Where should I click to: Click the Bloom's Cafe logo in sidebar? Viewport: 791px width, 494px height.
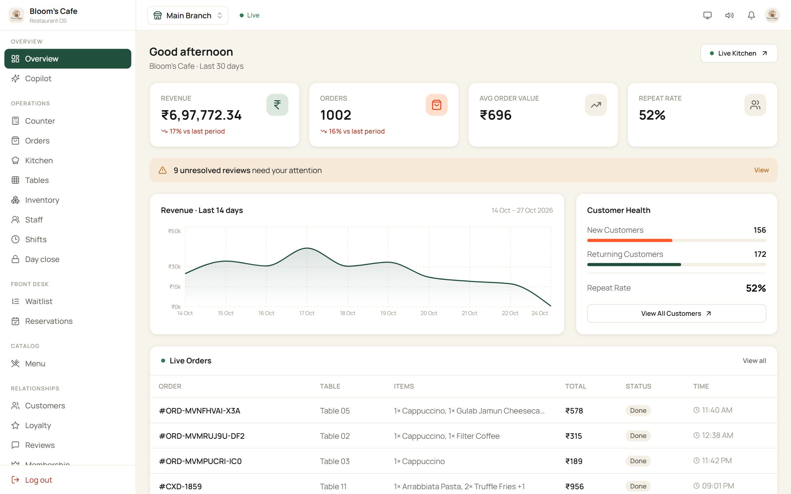click(16, 15)
